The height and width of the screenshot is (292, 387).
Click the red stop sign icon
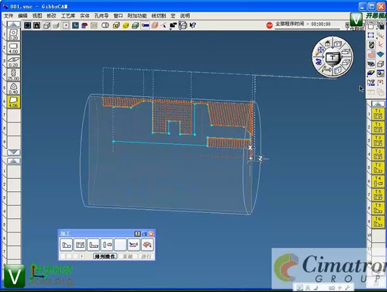(269, 25)
